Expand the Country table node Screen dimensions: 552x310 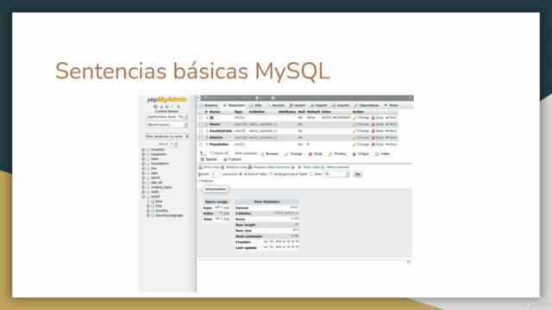[x=148, y=211]
